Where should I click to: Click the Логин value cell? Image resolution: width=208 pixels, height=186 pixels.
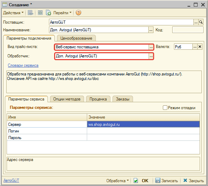coord(143,131)
